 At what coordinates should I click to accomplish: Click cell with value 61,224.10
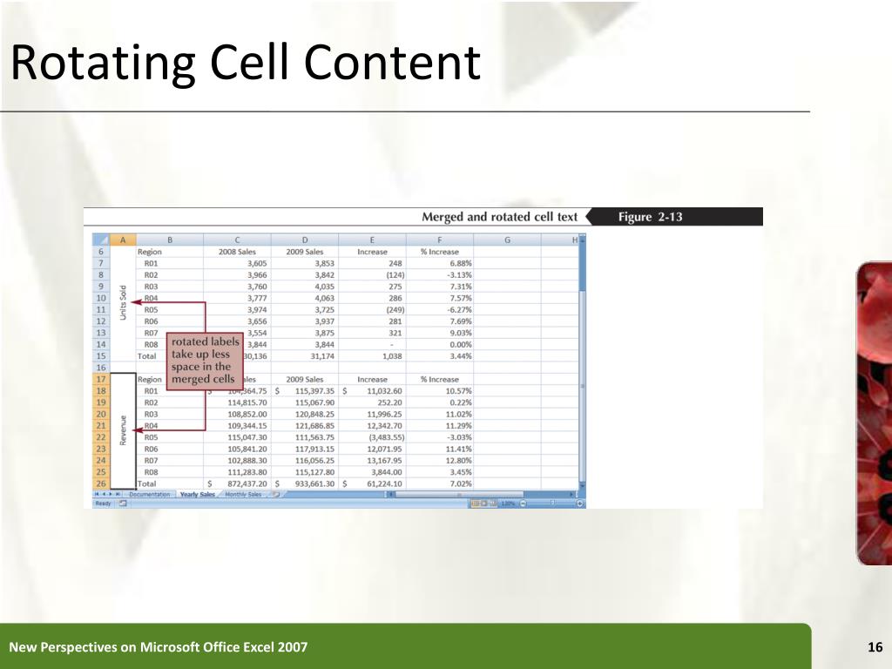pyautogui.click(x=372, y=483)
